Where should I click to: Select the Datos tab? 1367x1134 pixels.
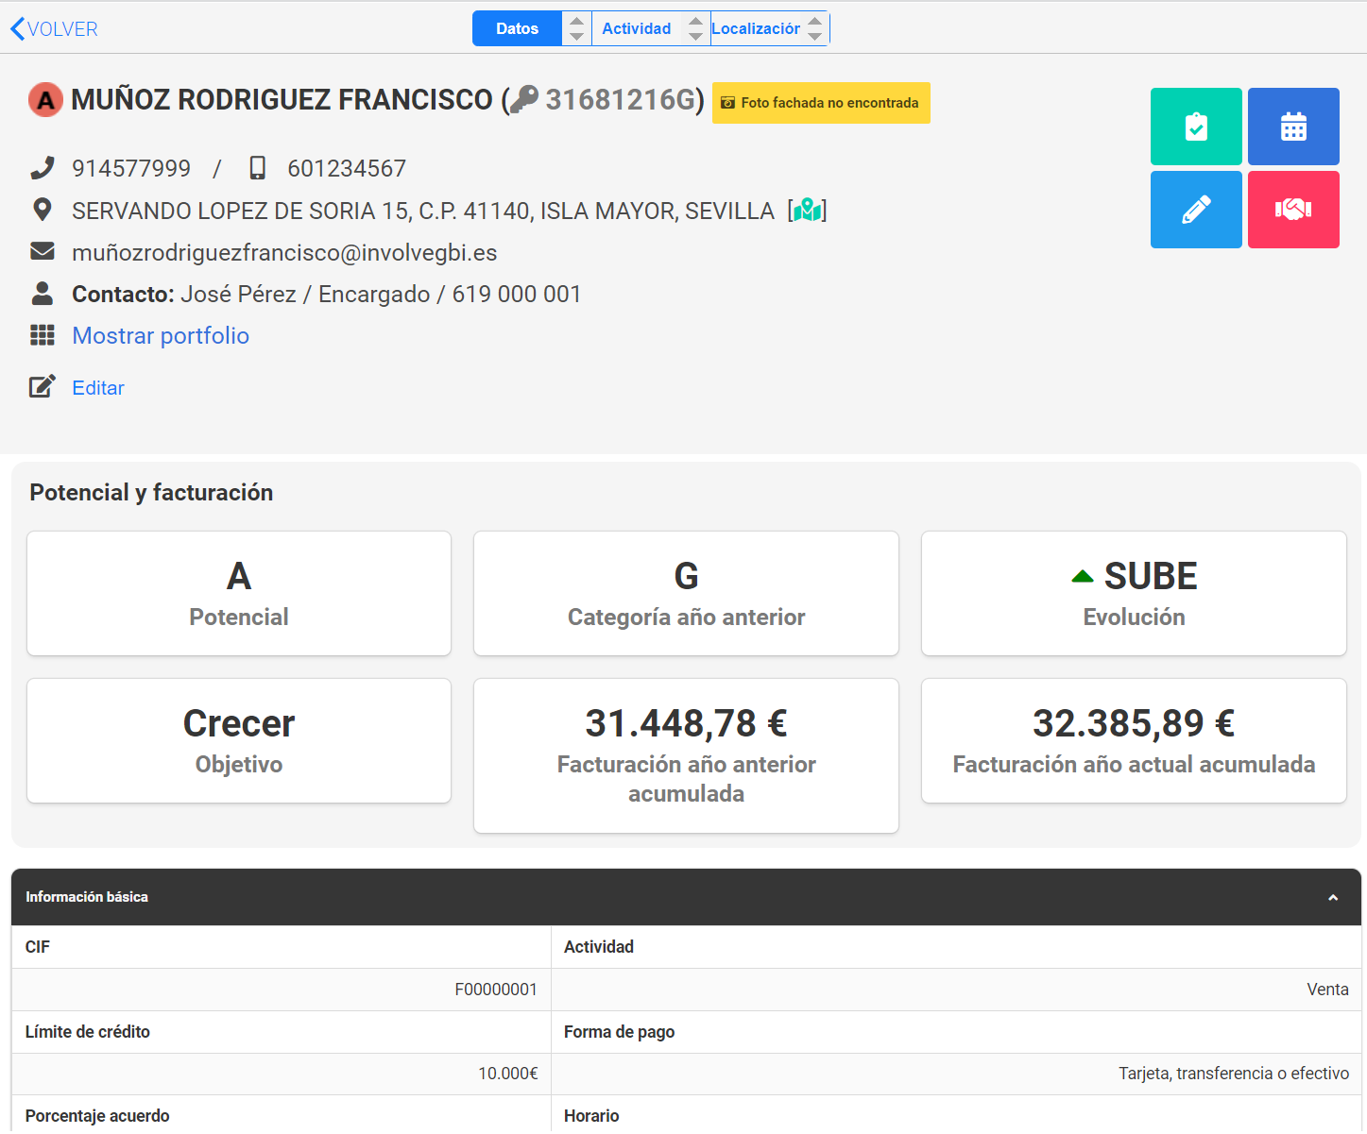[x=517, y=28]
